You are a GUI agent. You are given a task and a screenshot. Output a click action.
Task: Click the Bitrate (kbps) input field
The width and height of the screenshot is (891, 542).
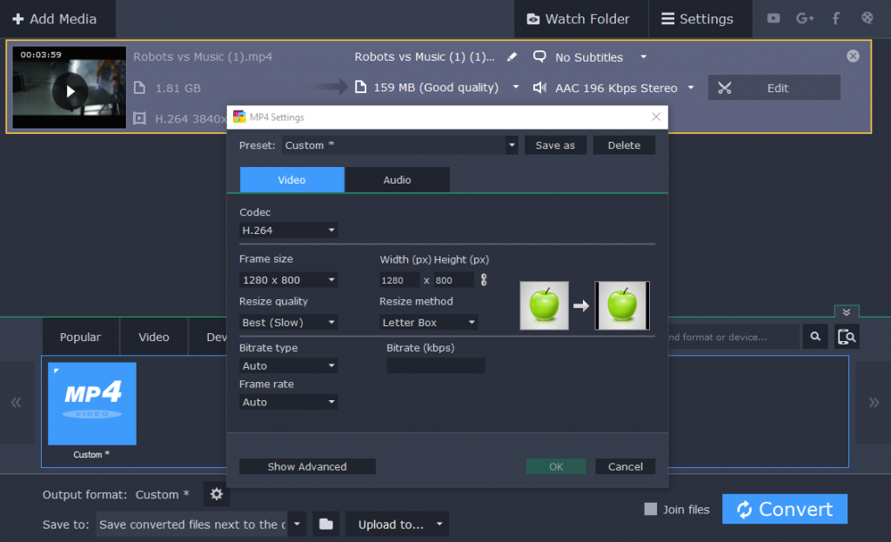[436, 365]
